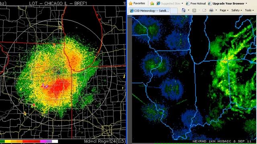This screenshot has width=257, height=144.
Task: Open the Suggested Sites link
Action: [169, 3]
